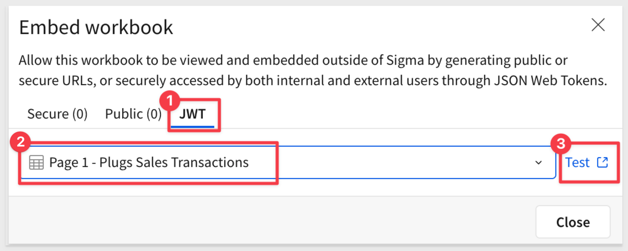Click the red step 1 badge
Viewport: 628px width, 251px height.
point(170,101)
